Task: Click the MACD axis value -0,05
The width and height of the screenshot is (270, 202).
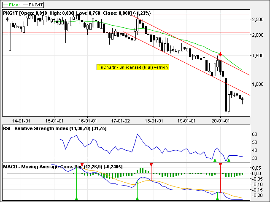Action: (256, 179)
